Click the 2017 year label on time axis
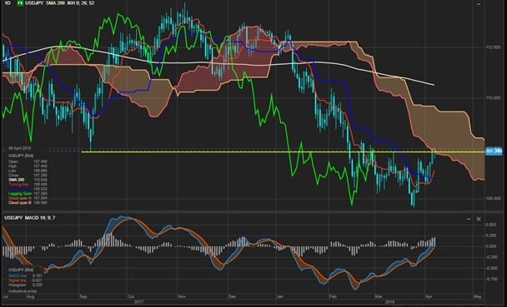This screenshot has height=307, width=507. tap(138, 302)
